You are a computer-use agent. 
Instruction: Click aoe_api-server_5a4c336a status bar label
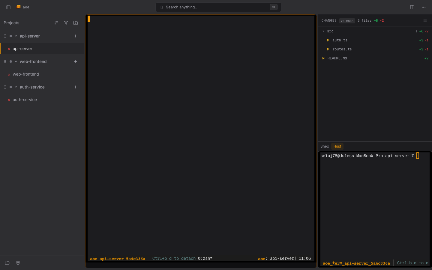click(x=118, y=259)
